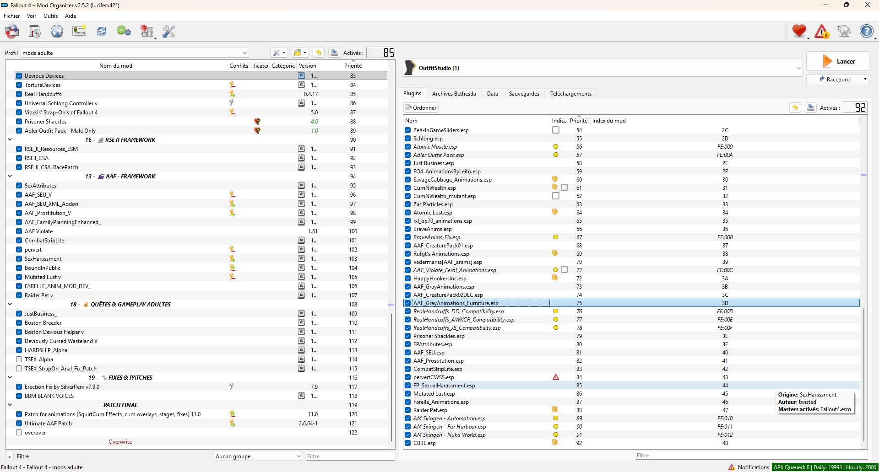Check the overover mod checkbox
Image resolution: width=879 pixels, height=472 pixels.
click(19, 433)
